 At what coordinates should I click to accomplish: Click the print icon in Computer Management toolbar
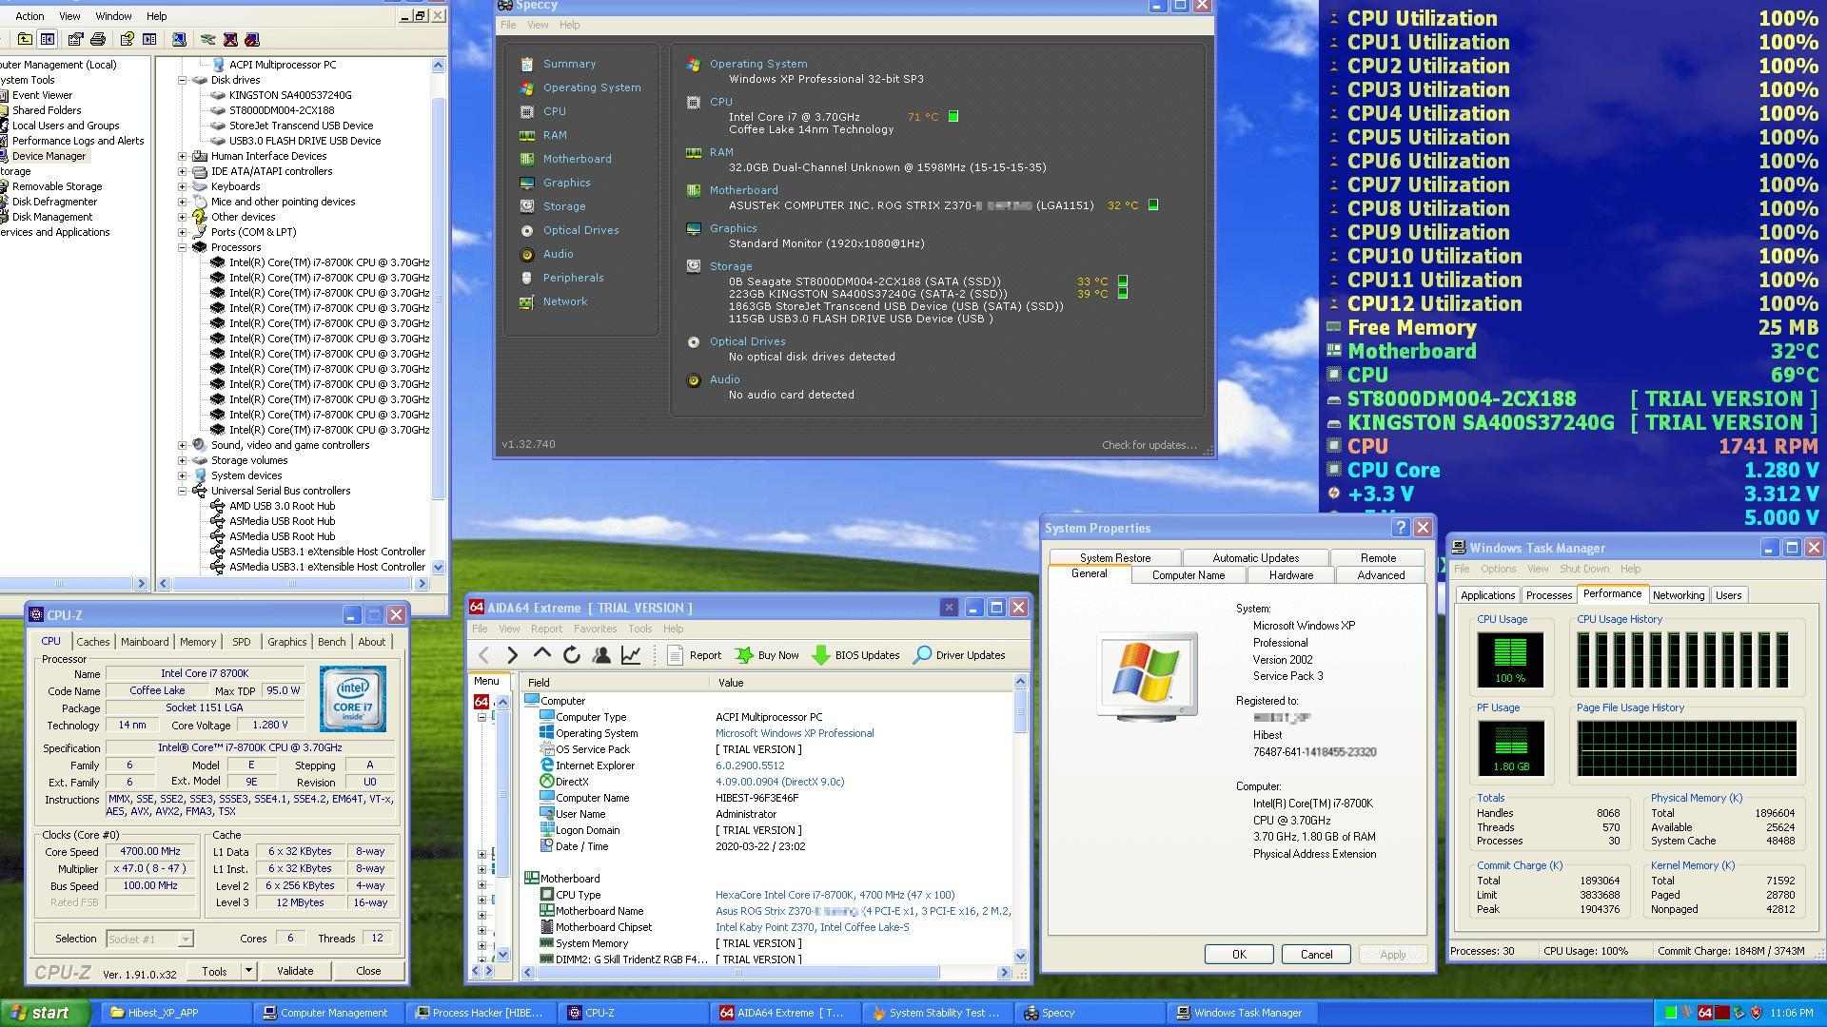[x=99, y=40]
